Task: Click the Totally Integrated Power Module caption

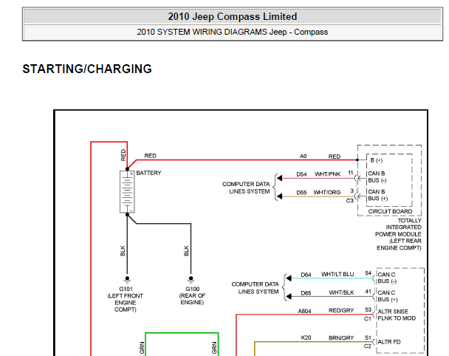Action: (399, 233)
